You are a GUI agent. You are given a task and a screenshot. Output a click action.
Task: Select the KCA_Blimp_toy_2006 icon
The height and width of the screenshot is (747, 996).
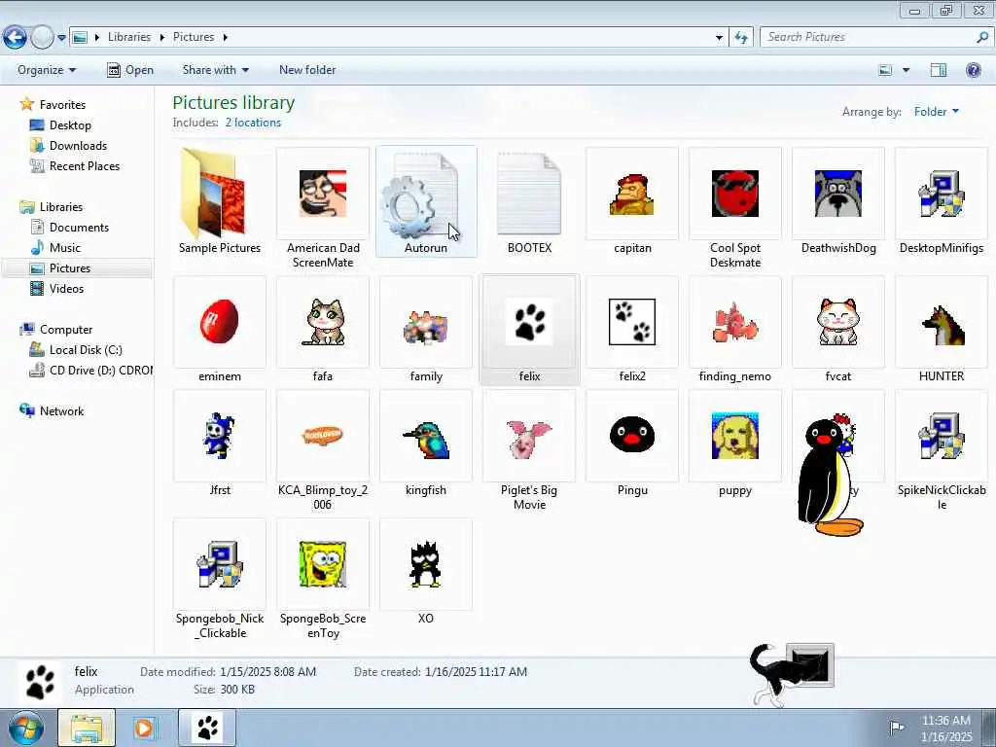pyautogui.click(x=323, y=436)
